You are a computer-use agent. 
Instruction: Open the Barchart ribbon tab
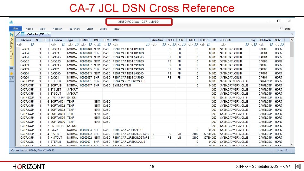74,29
